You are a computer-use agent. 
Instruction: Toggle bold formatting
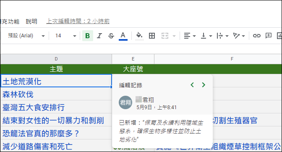[88, 36]
